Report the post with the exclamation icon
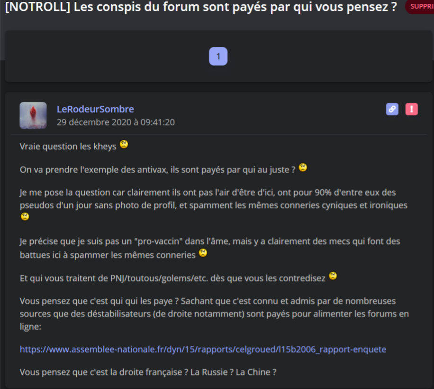The image size is (434, 389). coord(412,109)
